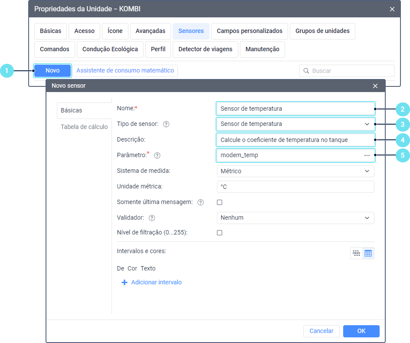Switch intervals to table view icon
410x343 pixels.
(368, 253)
